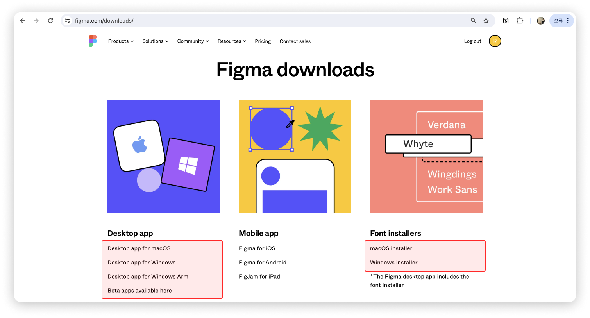This screenshot has width=590, height=318.
Task: Expand the Solutions menu
Action: tap(155, 41)
